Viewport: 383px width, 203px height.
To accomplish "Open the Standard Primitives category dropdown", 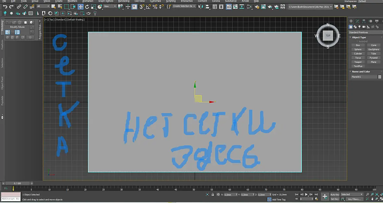I will 366,32.
